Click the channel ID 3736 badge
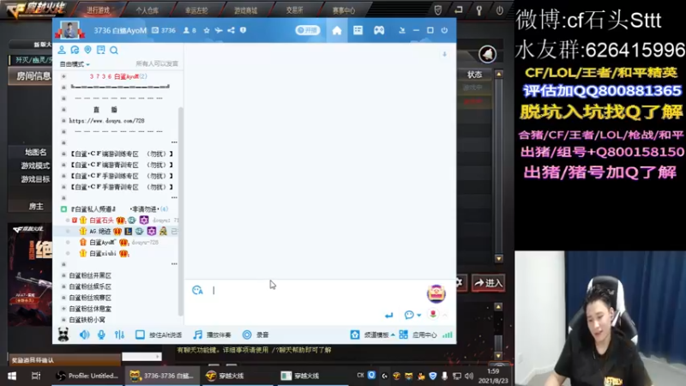Screen dimensions: 686x386 [164, 30]
